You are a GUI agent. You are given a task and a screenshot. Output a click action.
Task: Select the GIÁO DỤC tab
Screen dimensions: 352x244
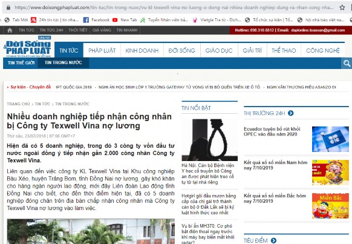click(219, 50)
